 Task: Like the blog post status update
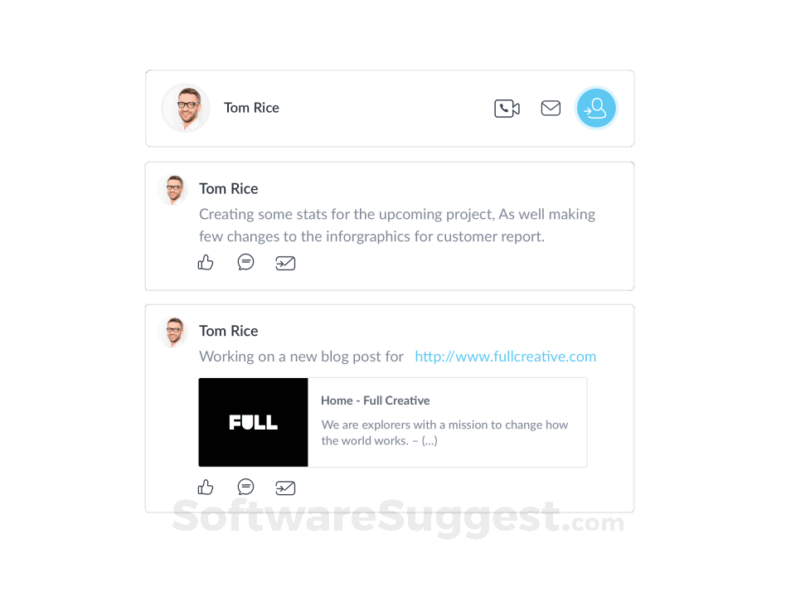(x=206, y=488)
